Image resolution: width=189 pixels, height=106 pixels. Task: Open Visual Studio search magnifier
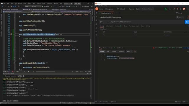[71, 4]
